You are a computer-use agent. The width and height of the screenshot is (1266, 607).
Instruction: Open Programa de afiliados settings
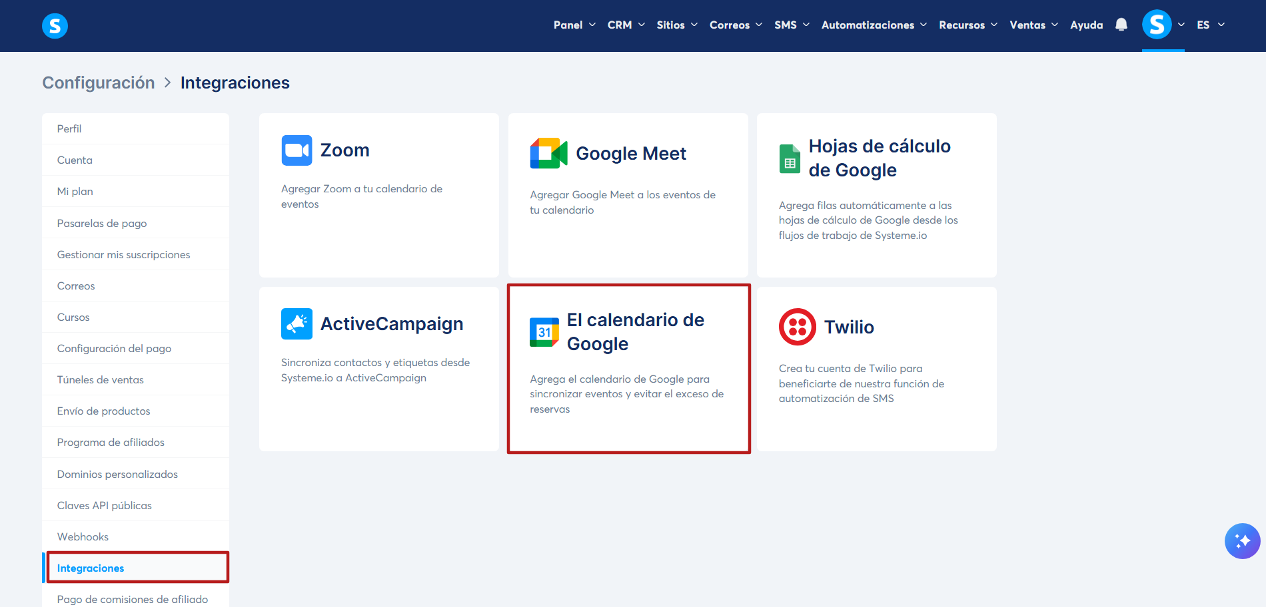135,442
